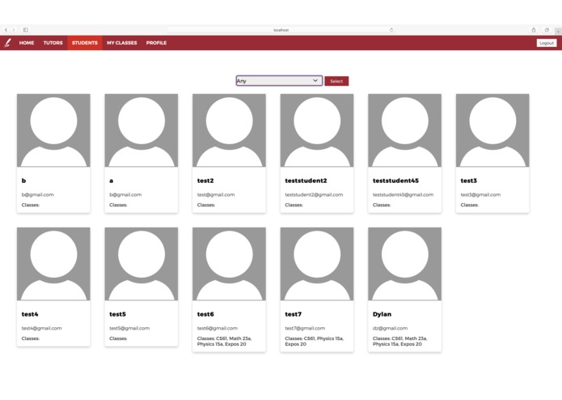
Task: Click email teststudent2@gmail.com
Action: coord(314,194)
